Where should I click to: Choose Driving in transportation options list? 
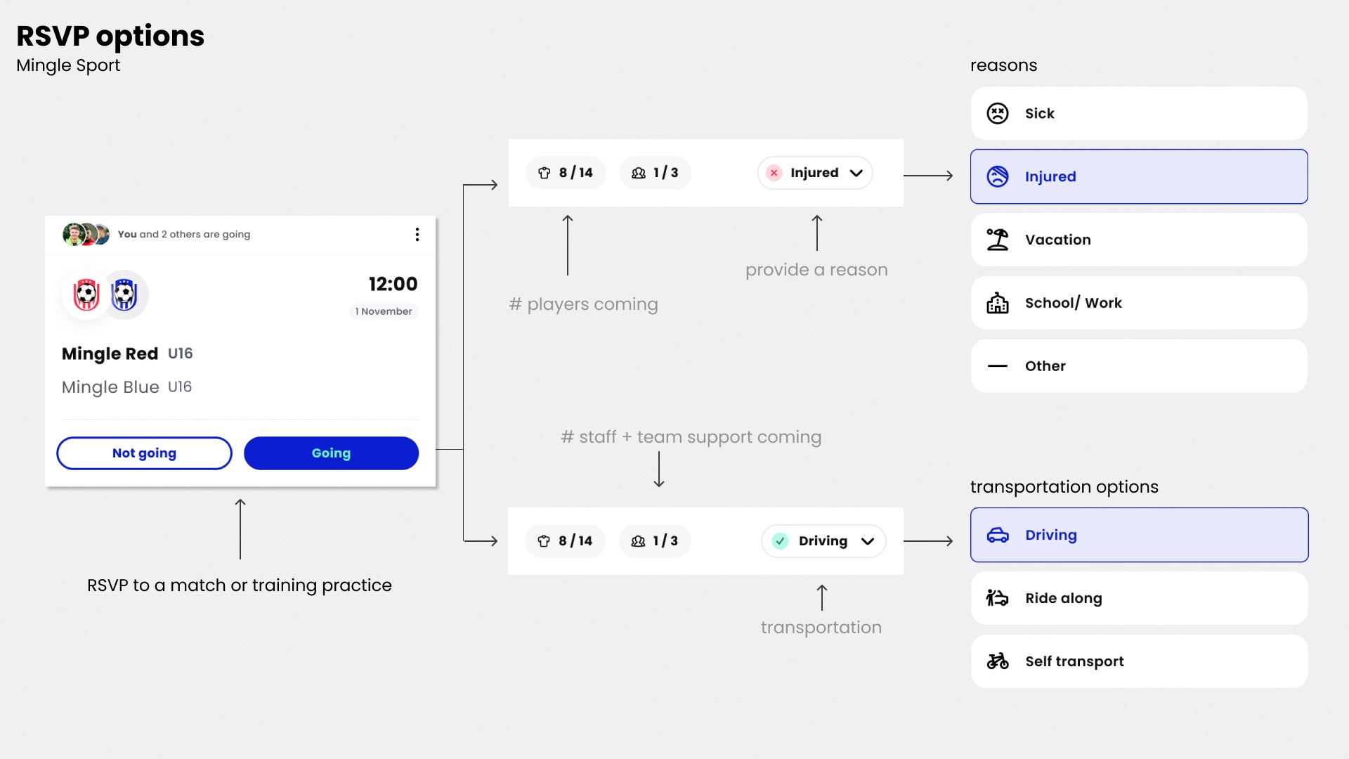(x=1139, y=535)
